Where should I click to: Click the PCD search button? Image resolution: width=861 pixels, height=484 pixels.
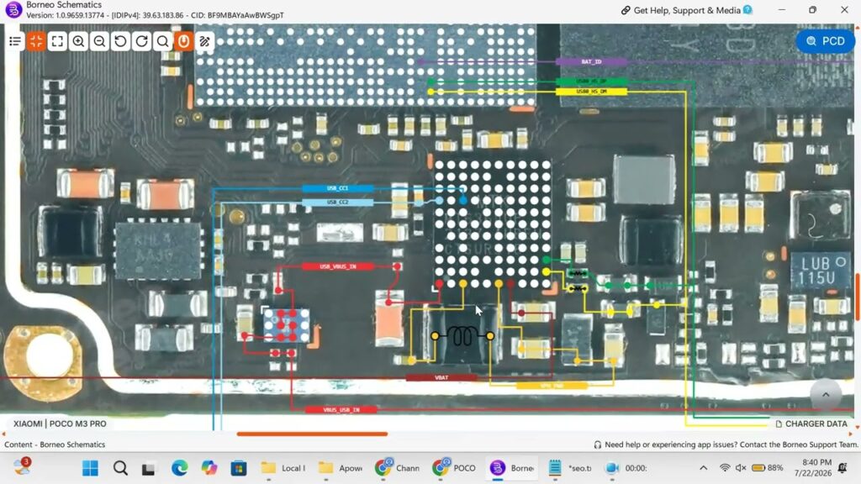click(826, 41)
